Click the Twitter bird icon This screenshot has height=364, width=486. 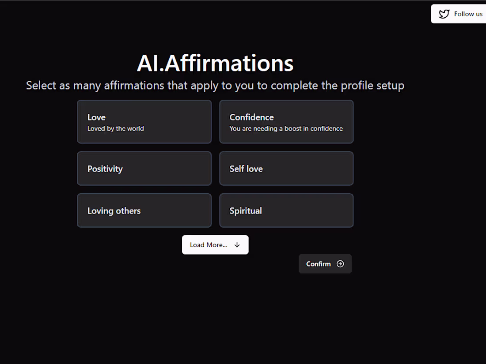tap(444, 14)
